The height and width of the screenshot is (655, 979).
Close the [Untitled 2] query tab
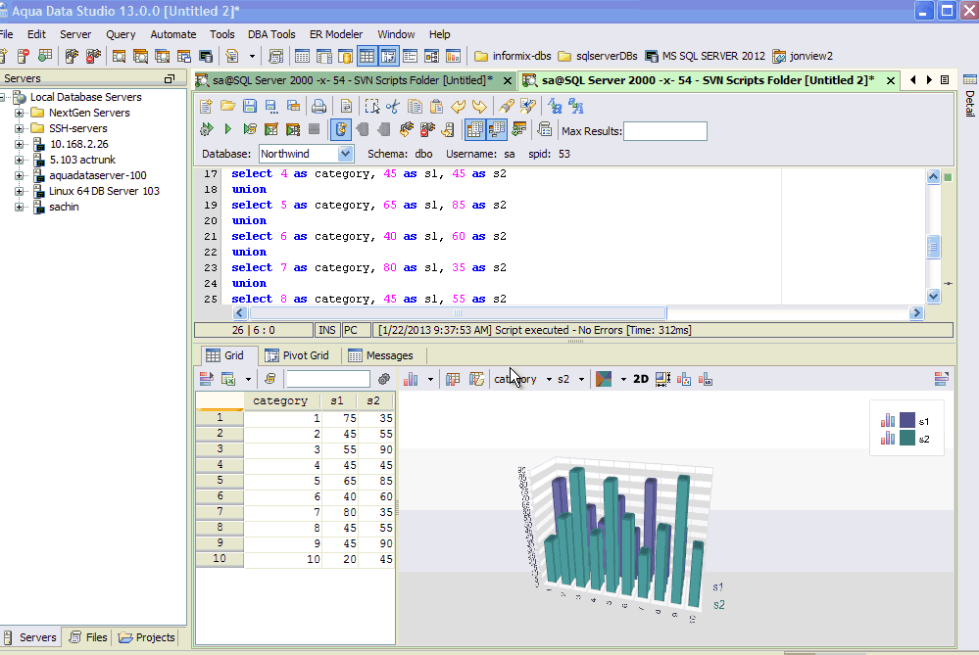(x=891, y=80)
